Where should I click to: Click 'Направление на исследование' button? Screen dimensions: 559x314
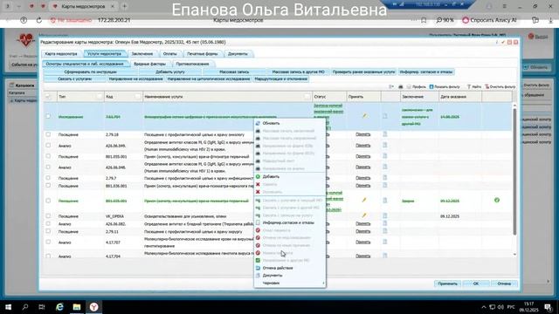click(136, 78)
